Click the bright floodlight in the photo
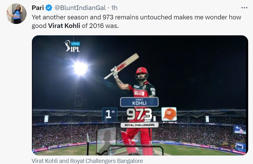The width and height of the screenshot is (253, 164). pyautogui.click(x=80, y=68)
